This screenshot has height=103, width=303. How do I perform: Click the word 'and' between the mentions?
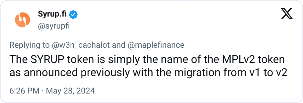[x=118, y=45]
